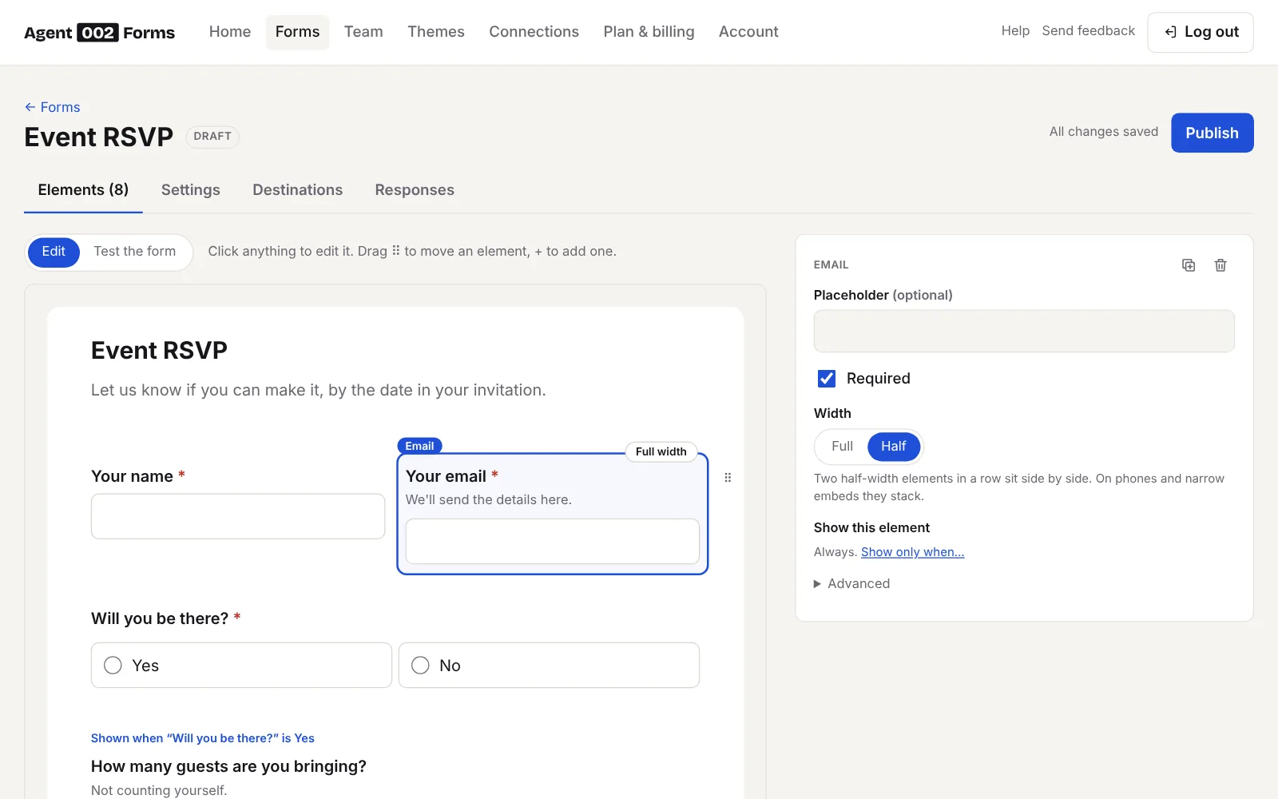Set element width to Half
This screenshot has height=799, width=1278.
(894, 447)
